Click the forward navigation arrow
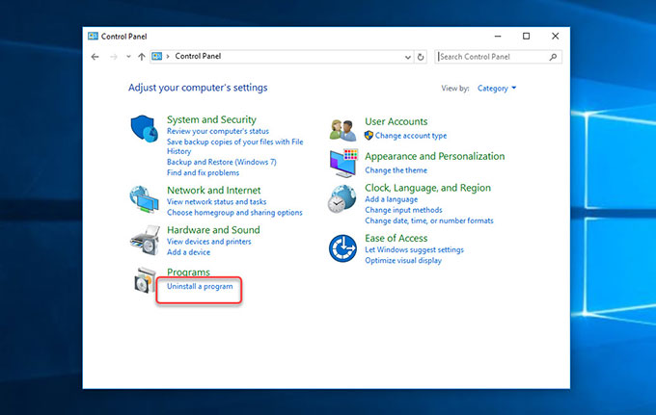The height and width of the screenshot is (415, 656). point(114,57)
